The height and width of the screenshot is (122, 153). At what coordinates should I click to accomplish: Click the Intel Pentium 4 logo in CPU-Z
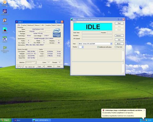coord(57,32)
